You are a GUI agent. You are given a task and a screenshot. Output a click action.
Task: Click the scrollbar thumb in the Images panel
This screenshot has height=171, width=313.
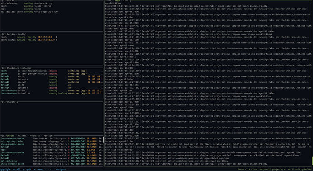pyautogui.click(x=103, y=140)
